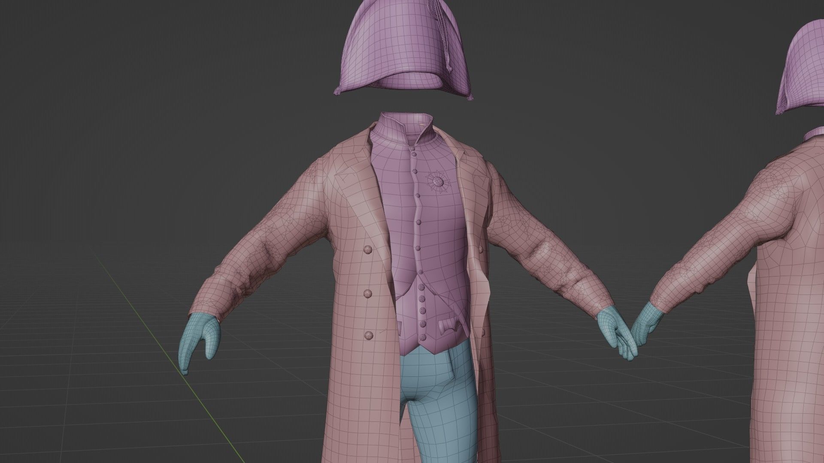Click the middle coat button on left front

pos(368,293)
